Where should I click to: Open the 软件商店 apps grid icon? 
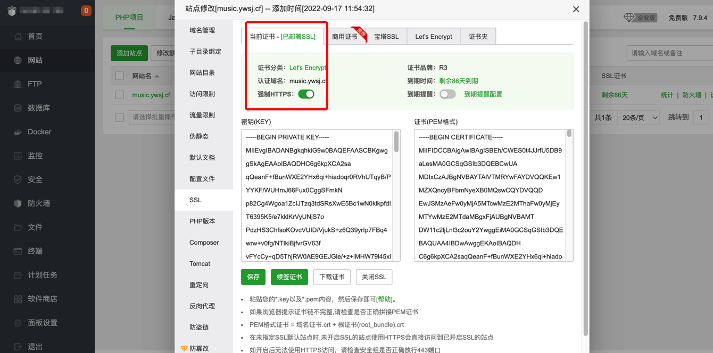[x=18, y=299]
